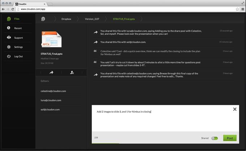Image resolution: width=246 pixels, height=151 pixels.
Task: Click share arrow icon beside luna activity entry
Action: tap(96, 32)
